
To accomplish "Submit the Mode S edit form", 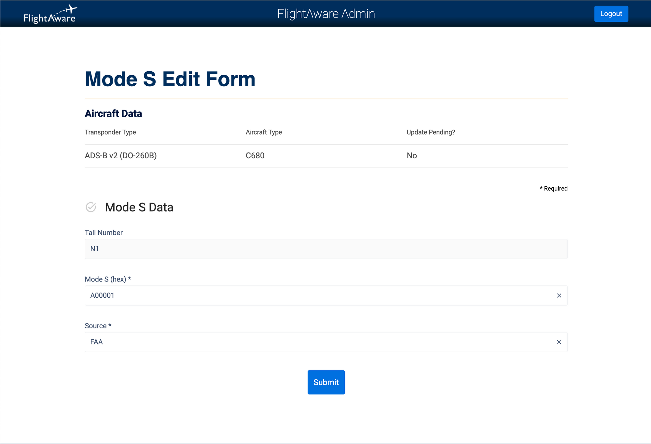I will tap(326, 382).
